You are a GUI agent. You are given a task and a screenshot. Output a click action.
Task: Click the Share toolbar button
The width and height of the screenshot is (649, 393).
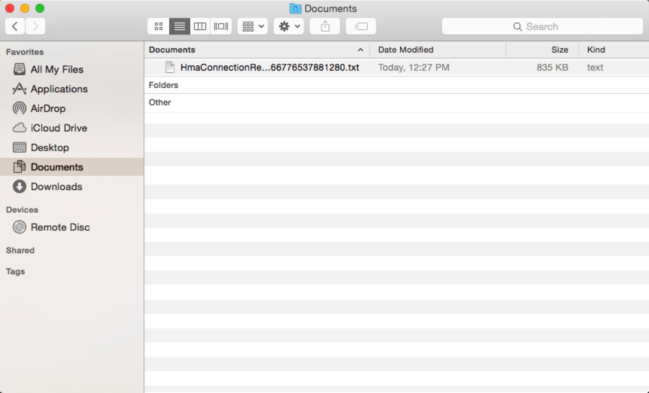pyautogui.click(x=325, y=27)
